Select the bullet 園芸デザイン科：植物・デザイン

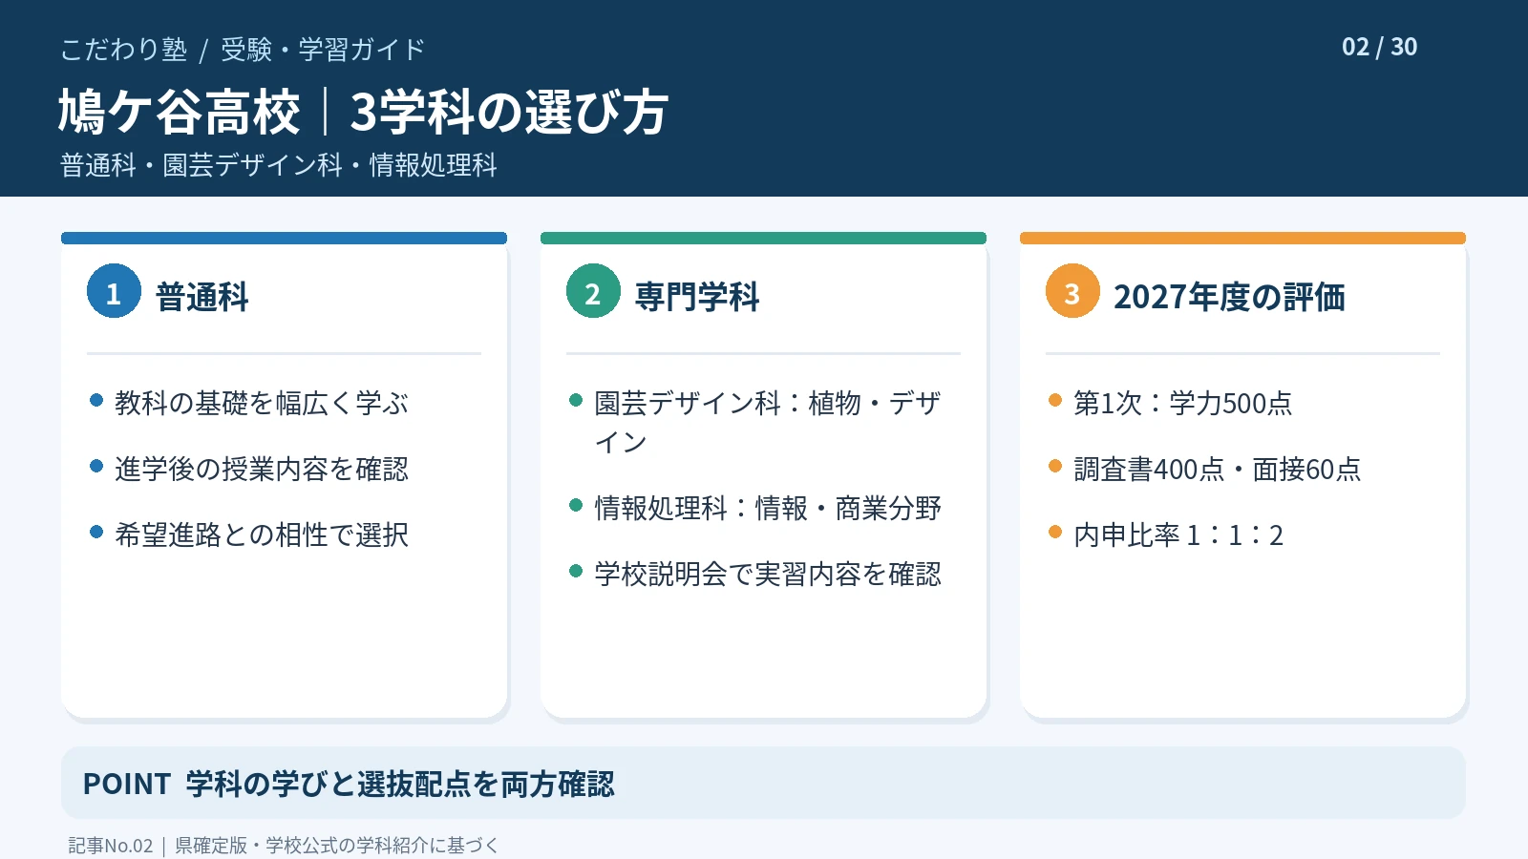(768, 422)
